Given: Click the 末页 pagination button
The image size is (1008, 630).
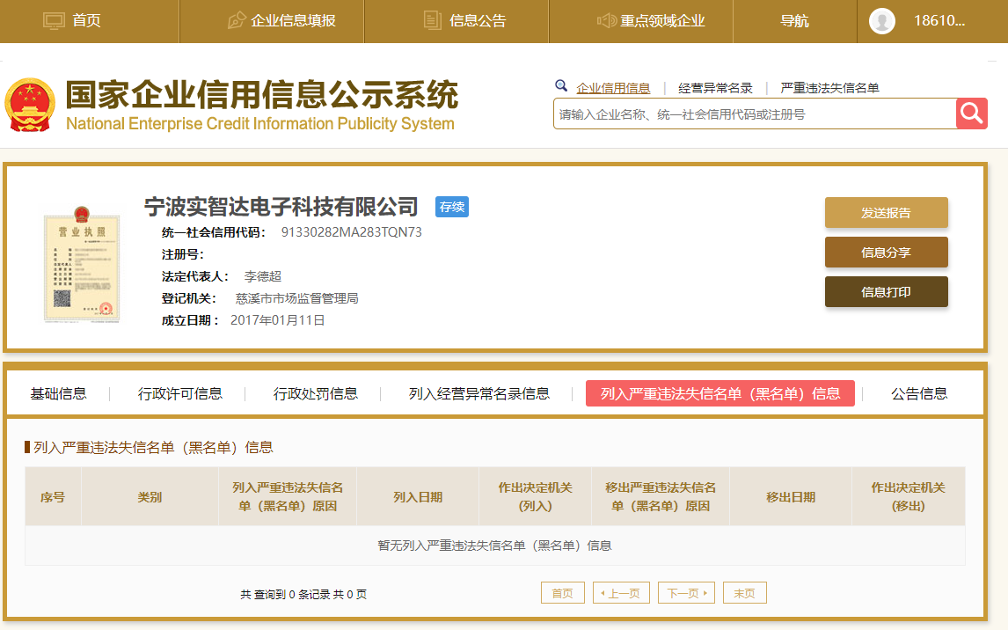Looking at the screenshot, I should [x=744, y=593].
